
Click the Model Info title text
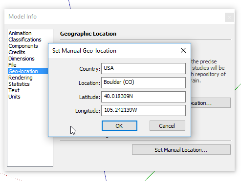pyautogui.click(x=22, y=17)
